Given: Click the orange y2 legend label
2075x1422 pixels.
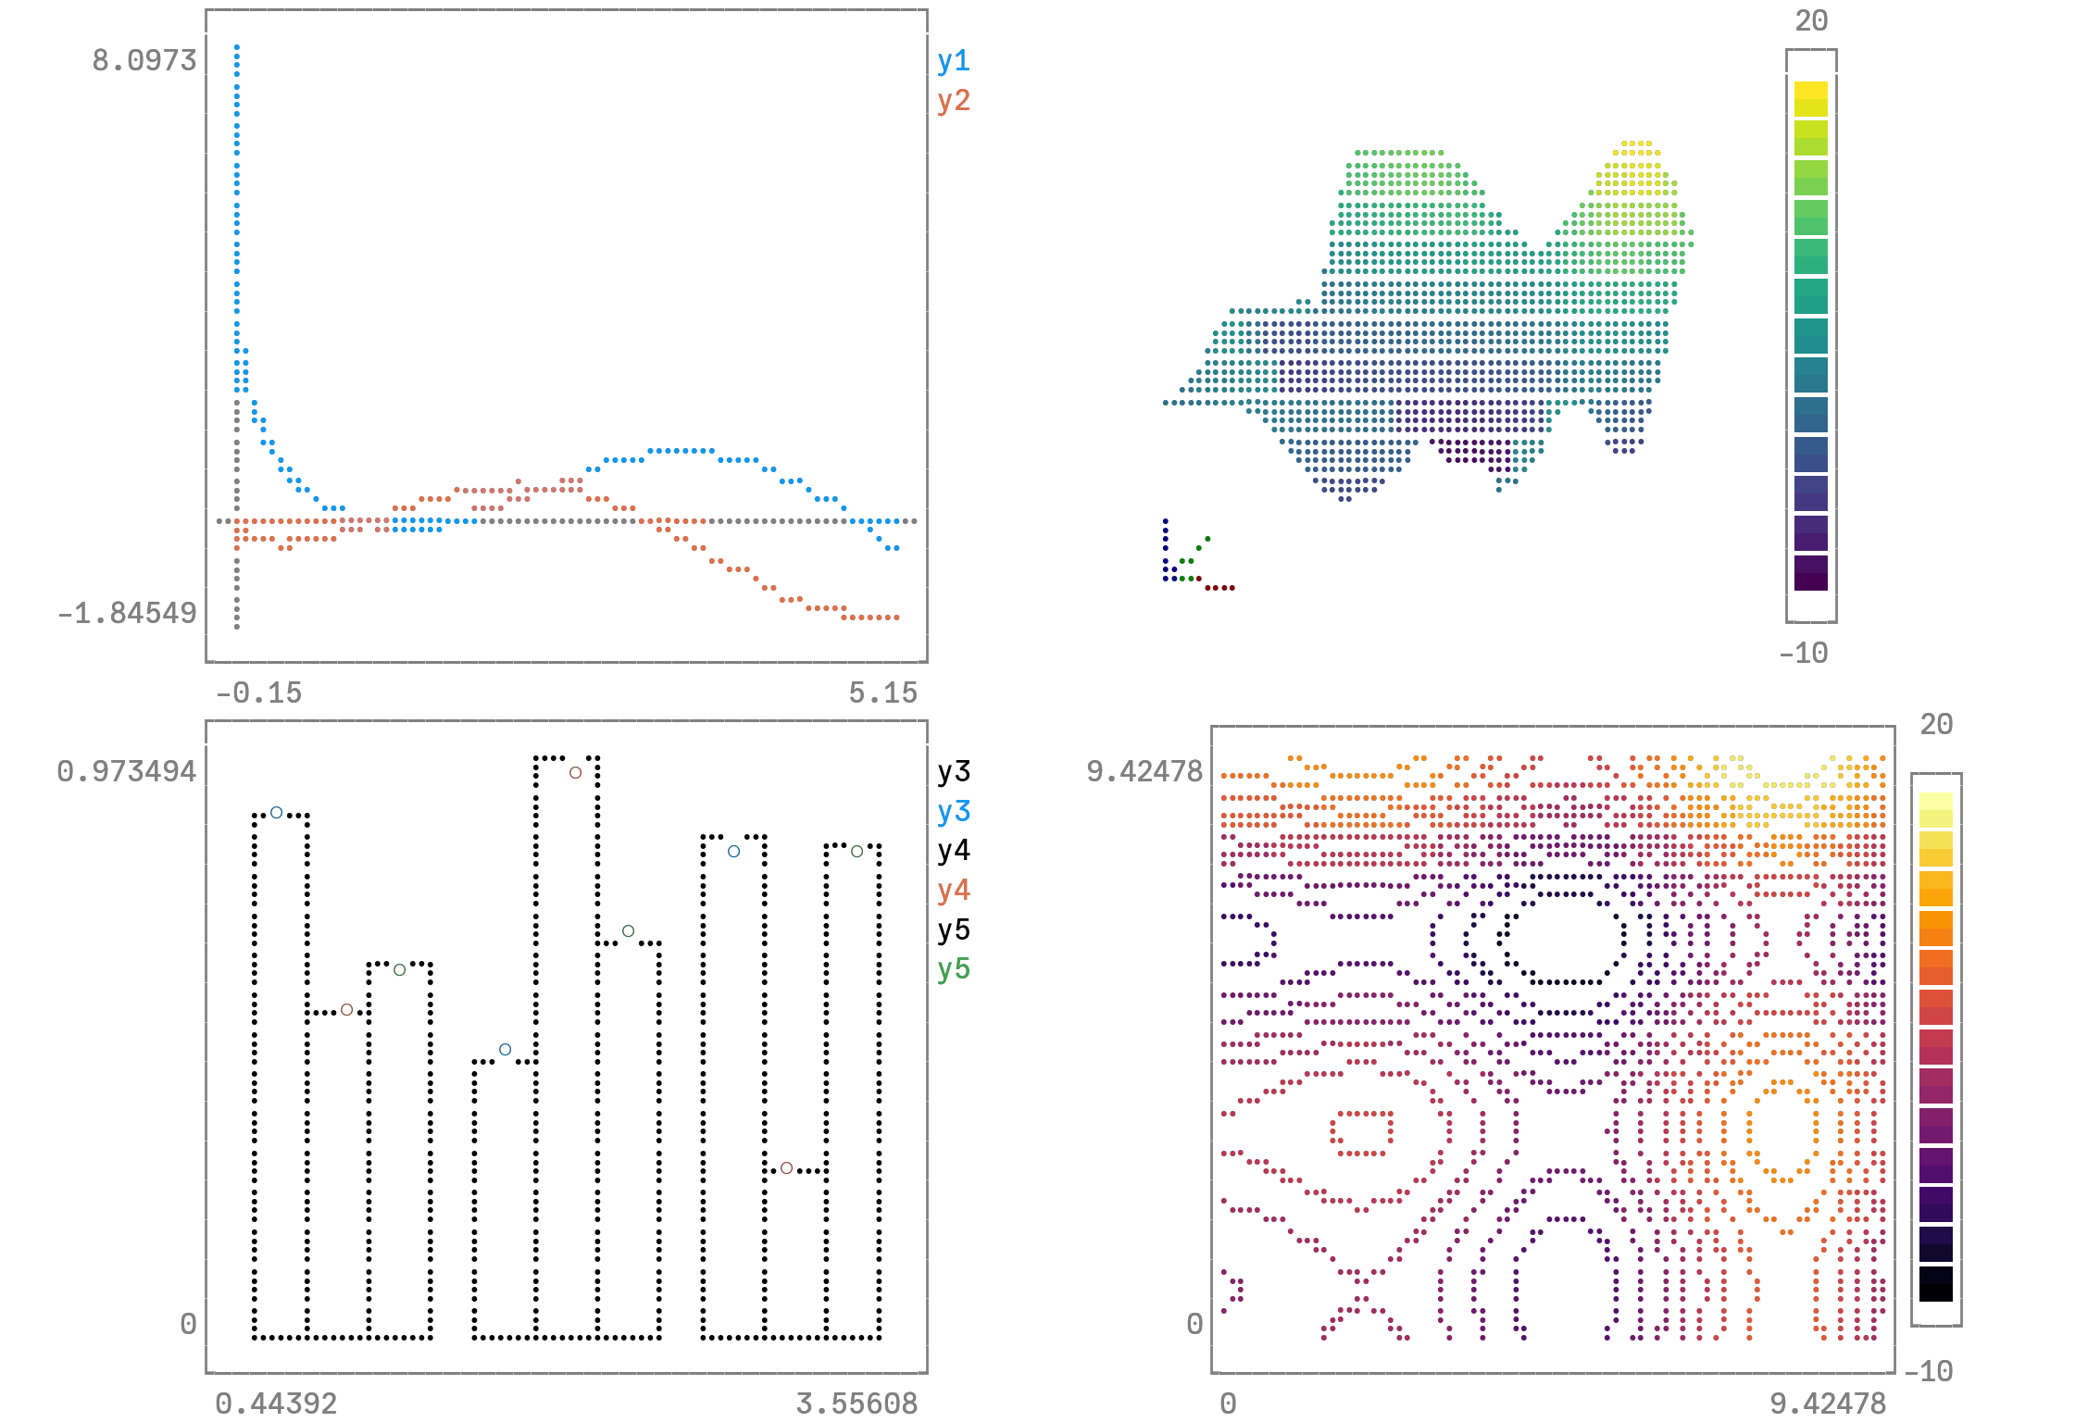Looking at the screenshot, I should 953,100.
